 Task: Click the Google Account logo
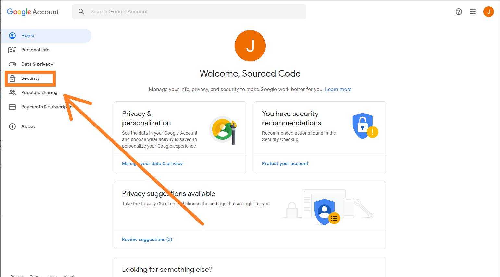[x=33, y=12]
